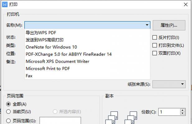This screenshot has height=124, width=192.
Task: Enable 打印到文件(L) checkbox
Action: (x=155, y=45)
